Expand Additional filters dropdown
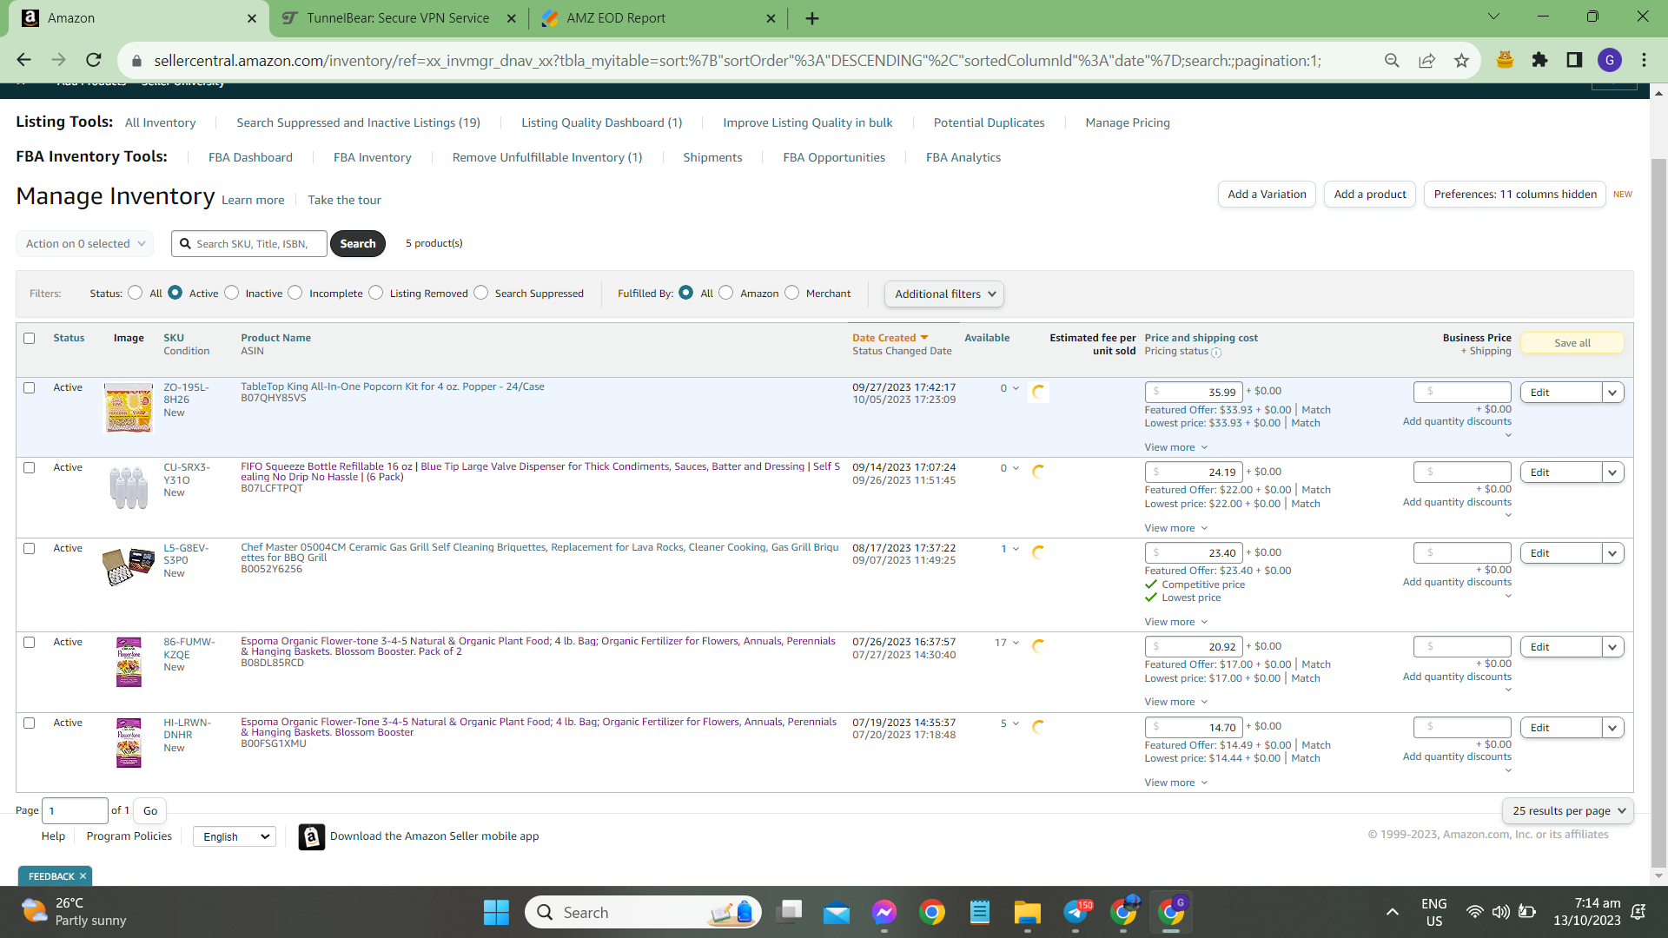Viewport: 1668px width, 938px height. click(x=944, y=294)
